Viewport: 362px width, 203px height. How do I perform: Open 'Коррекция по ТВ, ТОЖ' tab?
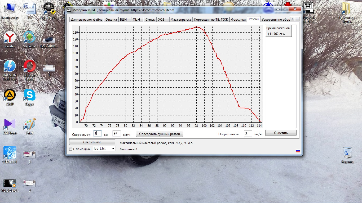pyautogui.click(x=211, y=20)
